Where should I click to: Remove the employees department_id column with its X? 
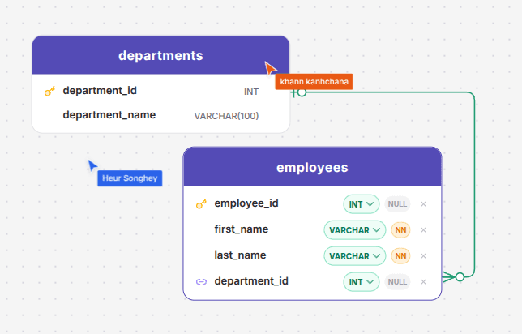[x=423, y=282]
